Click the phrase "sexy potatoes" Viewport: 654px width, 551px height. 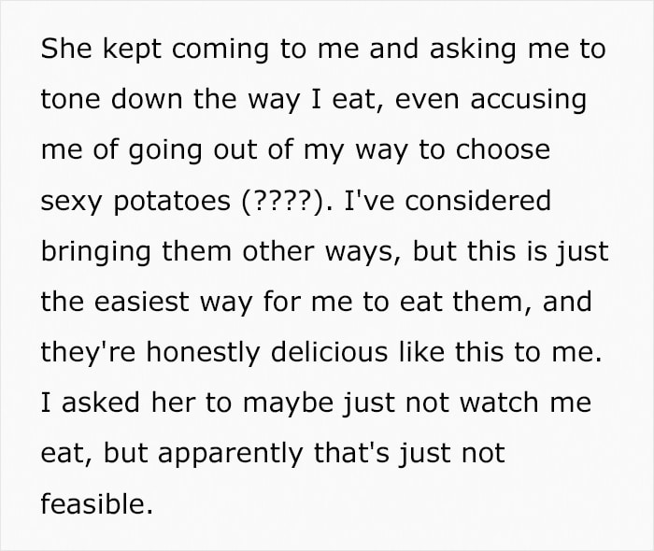(x=135, y=201)
